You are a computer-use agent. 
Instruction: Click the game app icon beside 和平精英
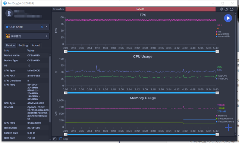click(7, 36)
